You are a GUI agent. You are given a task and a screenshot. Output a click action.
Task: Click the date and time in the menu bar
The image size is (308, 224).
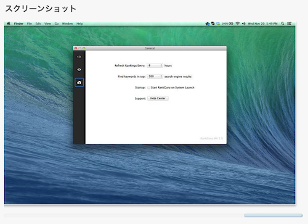tap(262, 23)
